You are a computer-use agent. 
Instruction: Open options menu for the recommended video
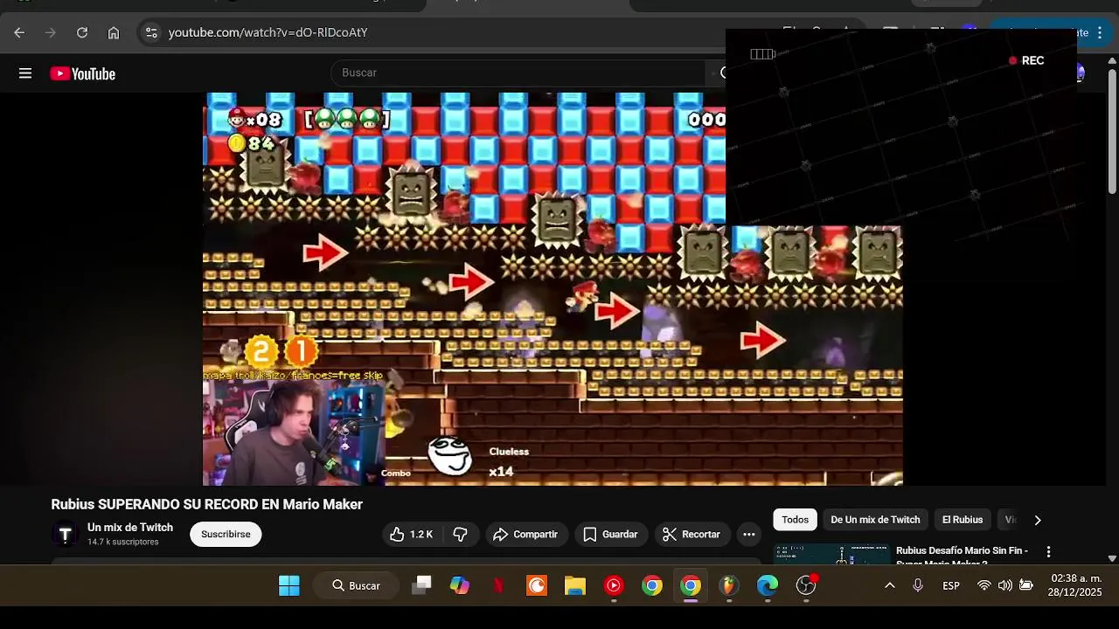[x=1048, y=552]
